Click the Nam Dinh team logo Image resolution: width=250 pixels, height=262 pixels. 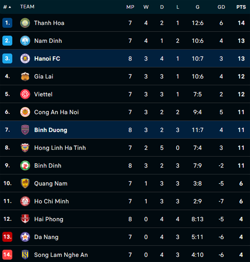(x=25, y=41)
